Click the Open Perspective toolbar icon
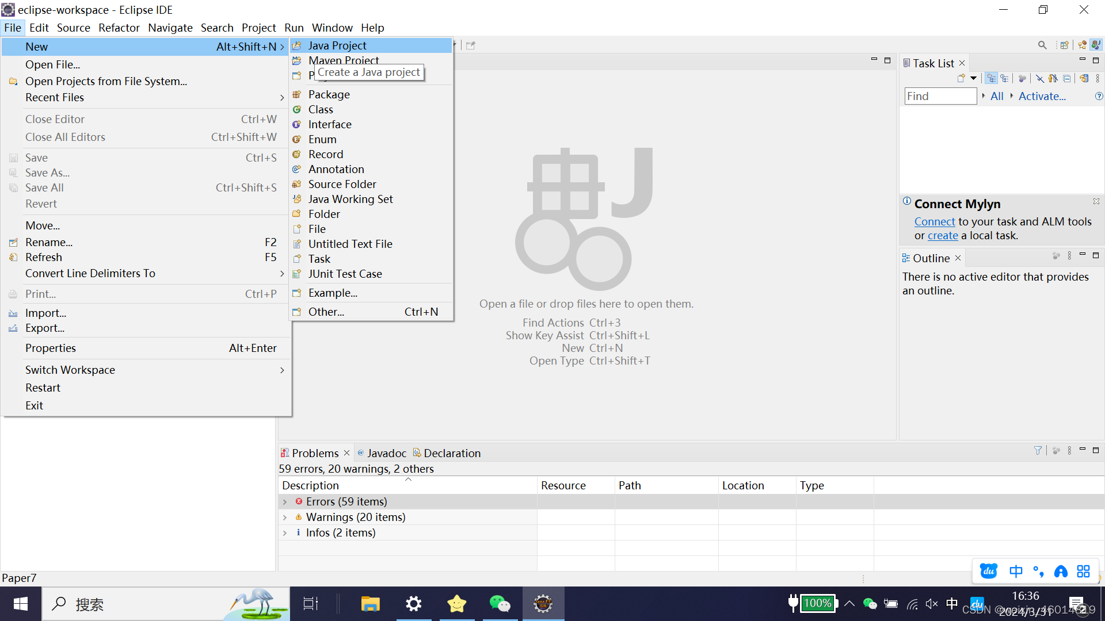The width and height of the screenshot is (1105, 621). click(x=1064, y=45)
